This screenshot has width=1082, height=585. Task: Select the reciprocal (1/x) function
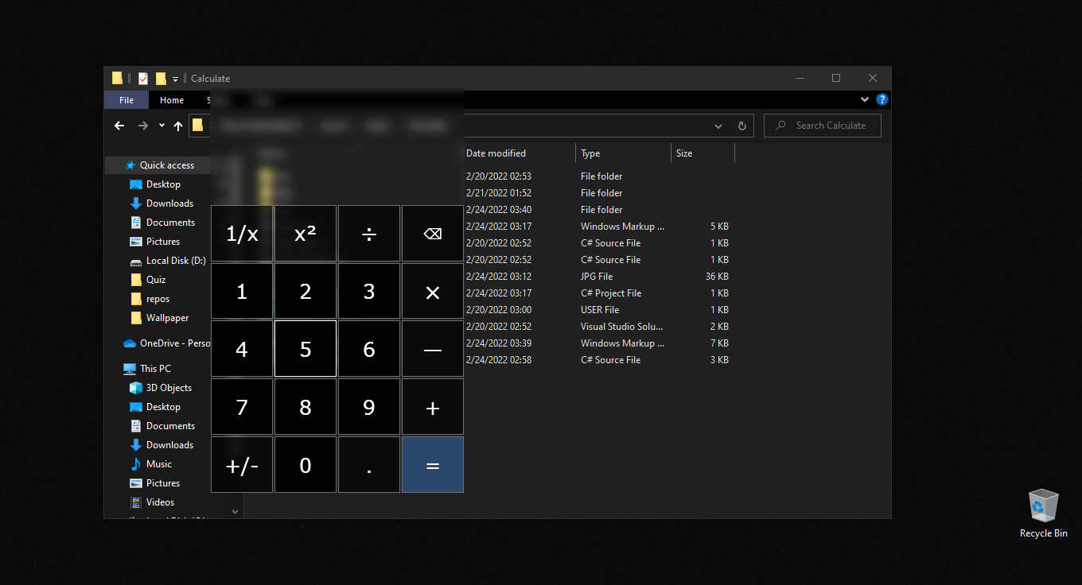pyautogui.click(x=242, y=233)
